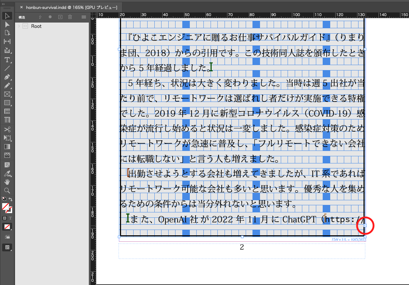Select the Zoom magnifier tool

tap(7, 191)
